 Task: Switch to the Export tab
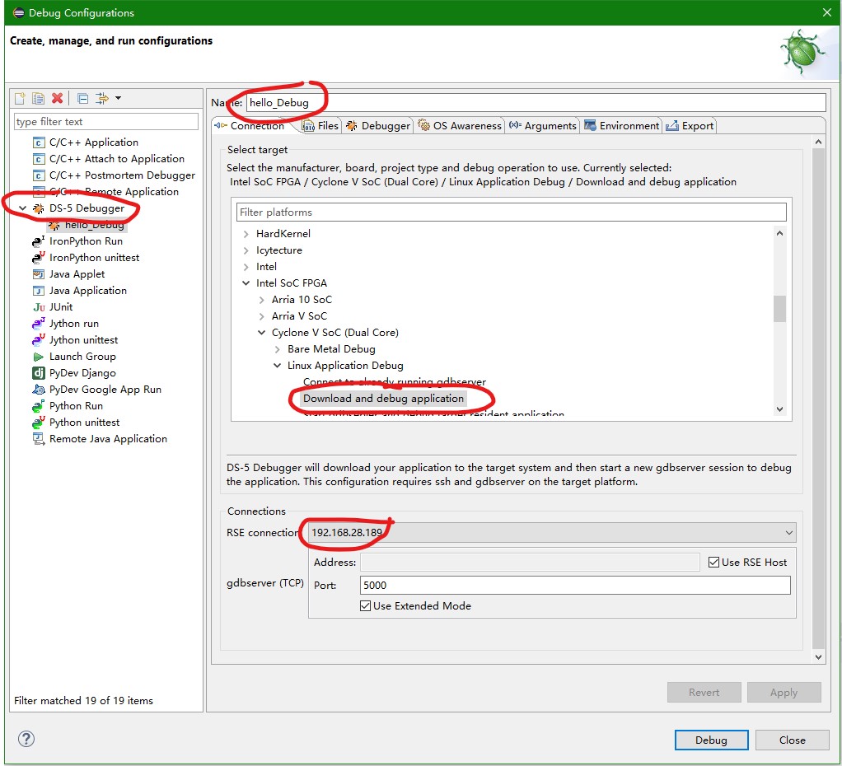[690, 126]
